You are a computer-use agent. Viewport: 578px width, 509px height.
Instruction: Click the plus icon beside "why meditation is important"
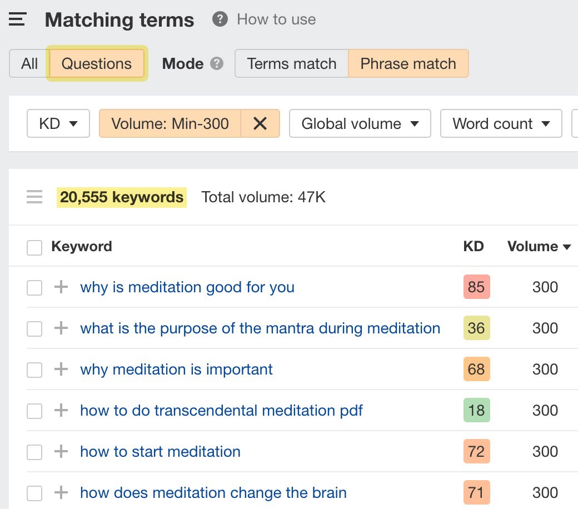pos(61,370)
